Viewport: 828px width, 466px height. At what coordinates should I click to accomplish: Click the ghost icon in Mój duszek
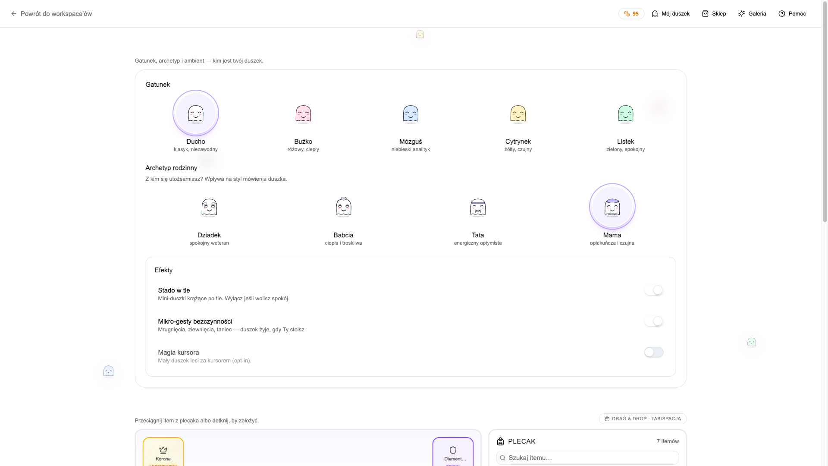(x=655, y=14)
